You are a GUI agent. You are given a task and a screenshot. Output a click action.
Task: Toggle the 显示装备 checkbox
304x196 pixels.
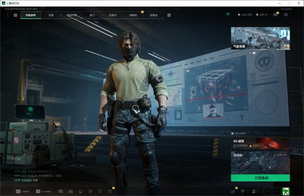click(233, 134)
